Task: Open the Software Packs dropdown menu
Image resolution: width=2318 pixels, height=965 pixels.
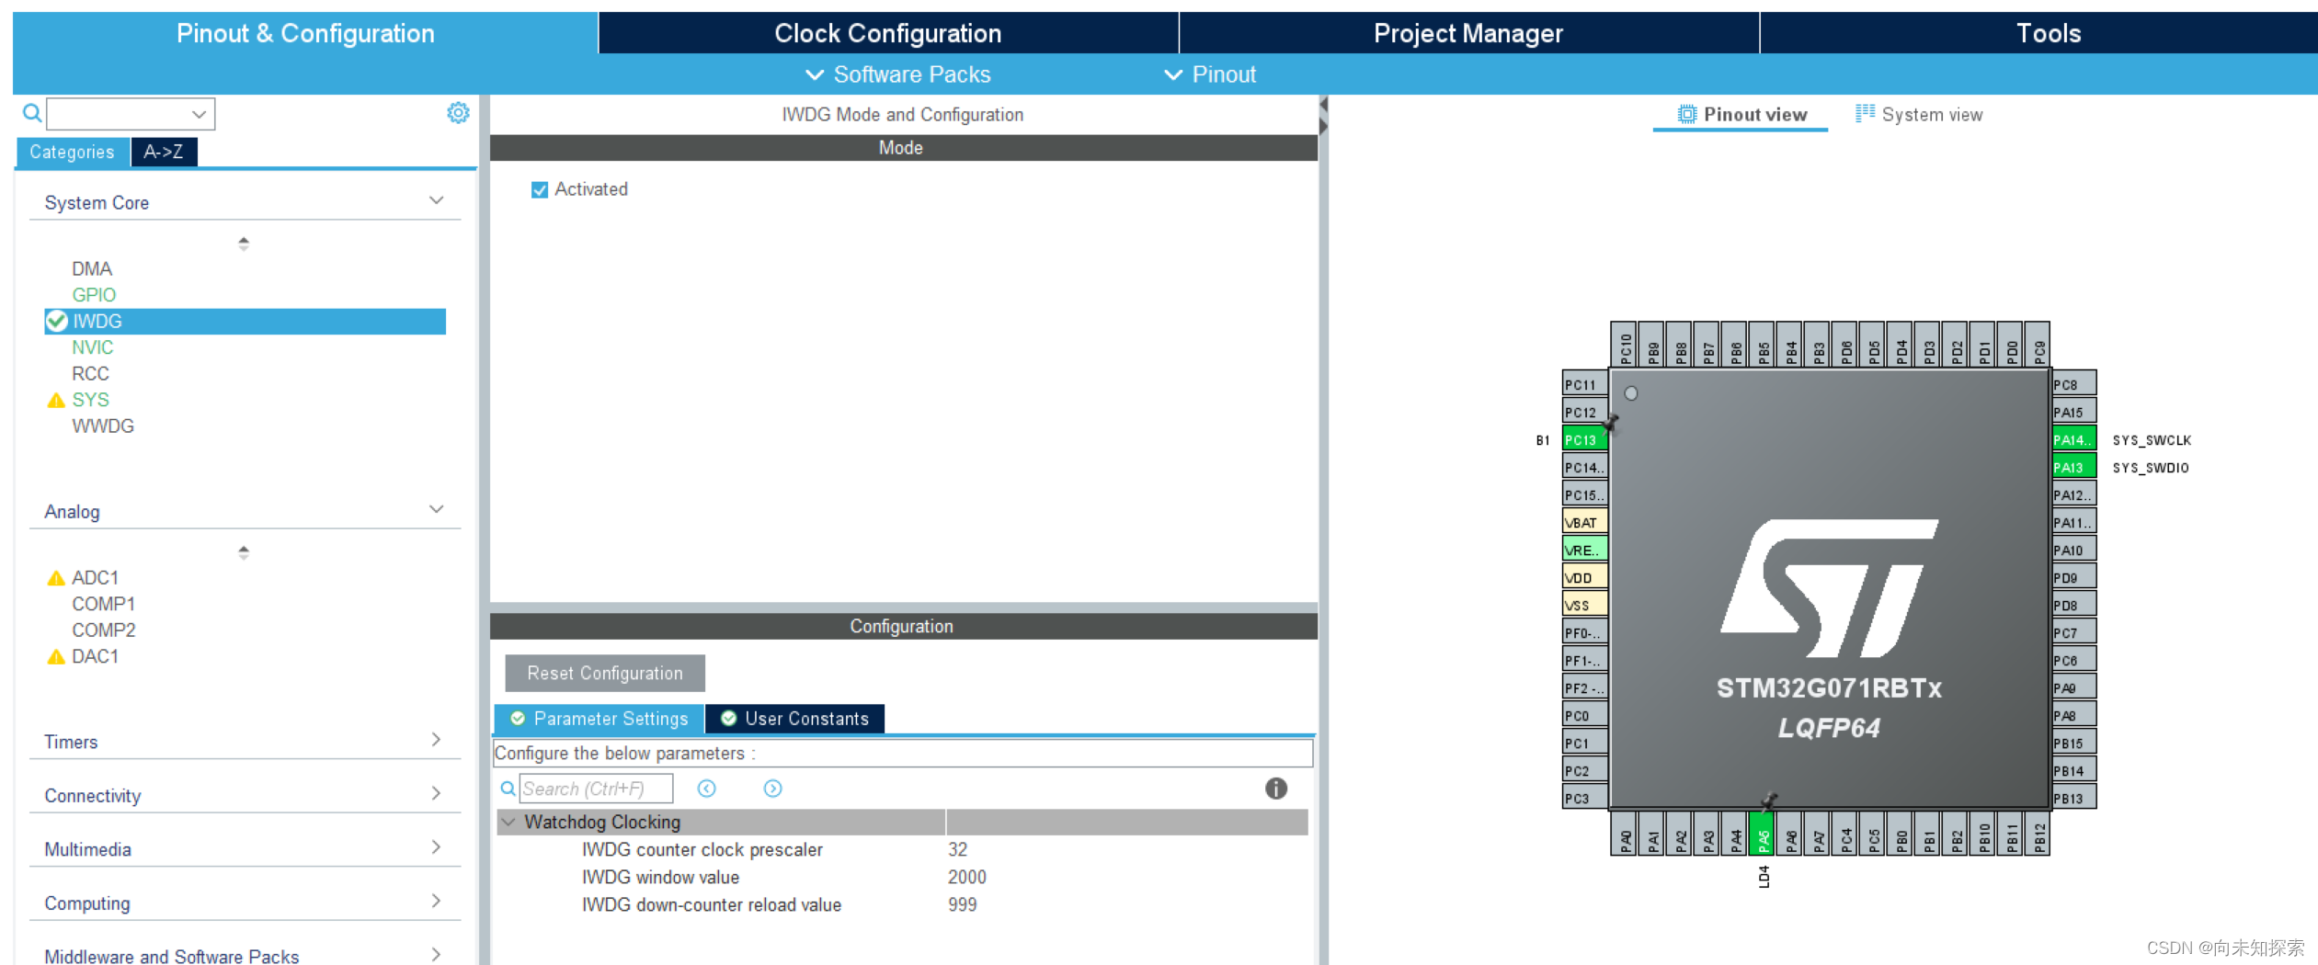Action: [898, 74]
